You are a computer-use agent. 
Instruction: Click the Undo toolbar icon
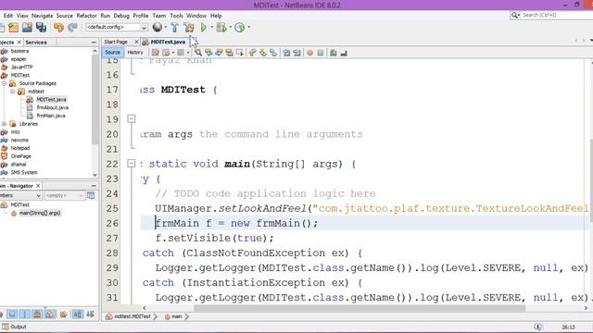58,27
